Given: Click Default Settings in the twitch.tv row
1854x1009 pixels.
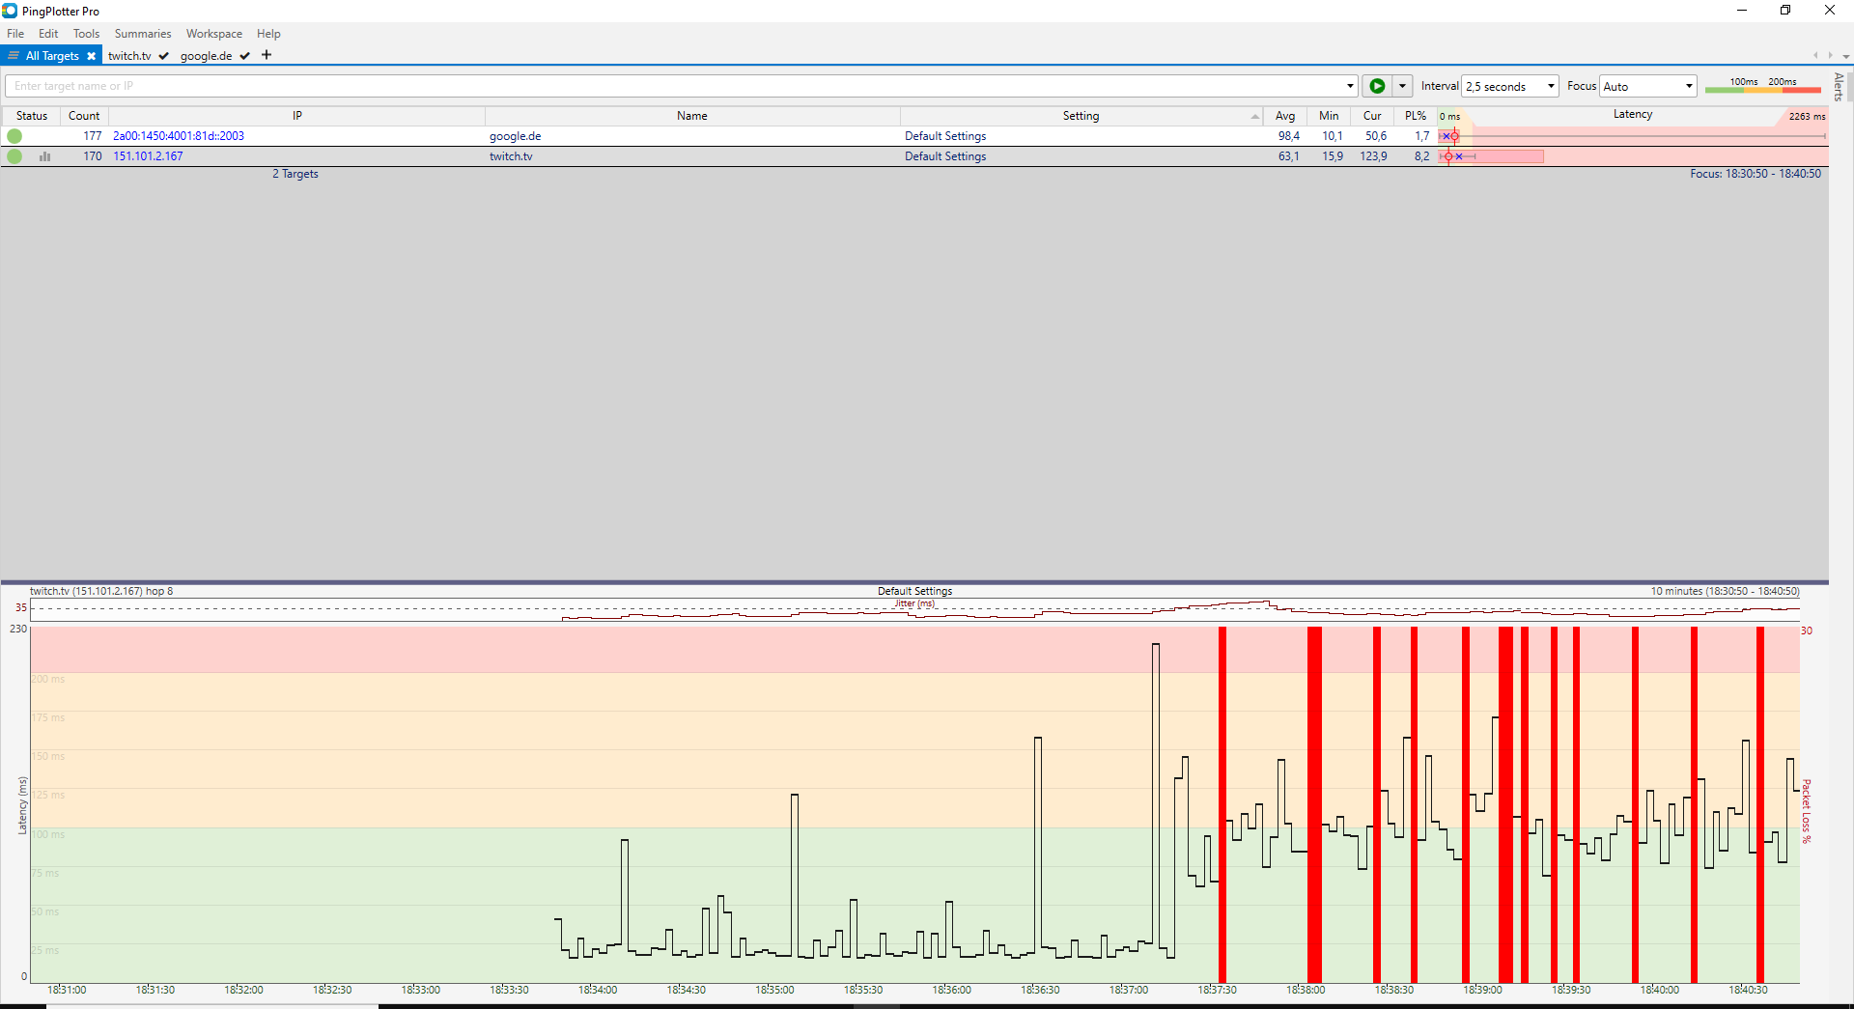Looking at the screenshot, I should point(945,156).
